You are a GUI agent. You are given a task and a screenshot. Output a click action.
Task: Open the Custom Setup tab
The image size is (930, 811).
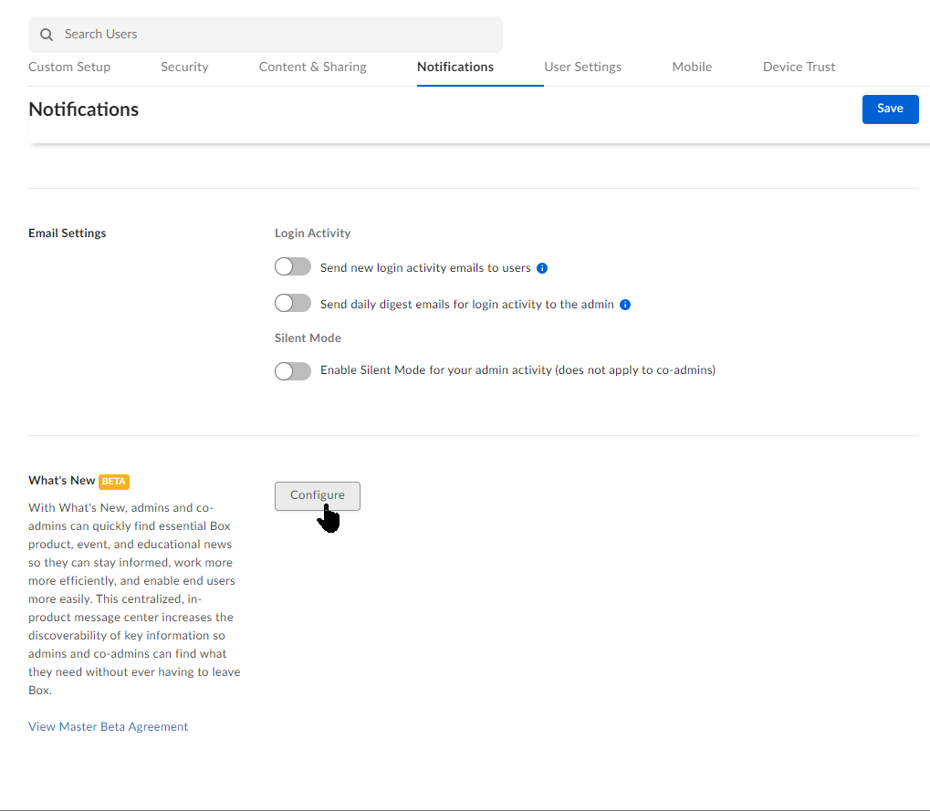point(69,67)
